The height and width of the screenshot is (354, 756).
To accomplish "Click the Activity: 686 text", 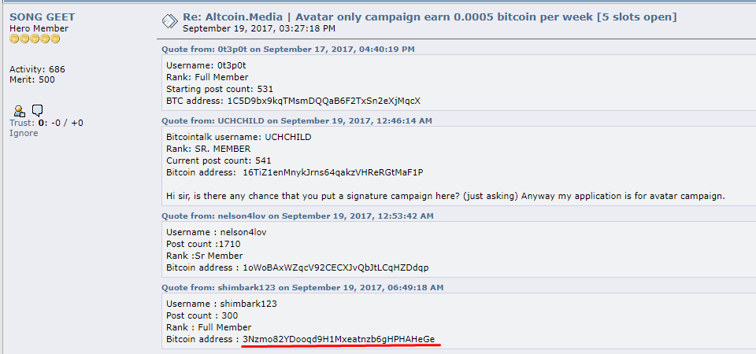I will [37, 69].
